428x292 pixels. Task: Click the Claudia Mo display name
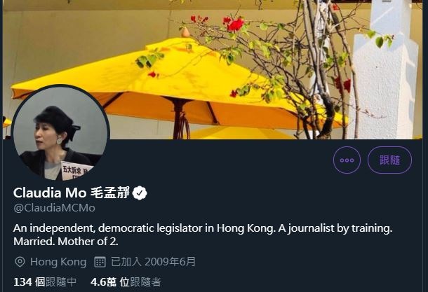tap(50, 193)
